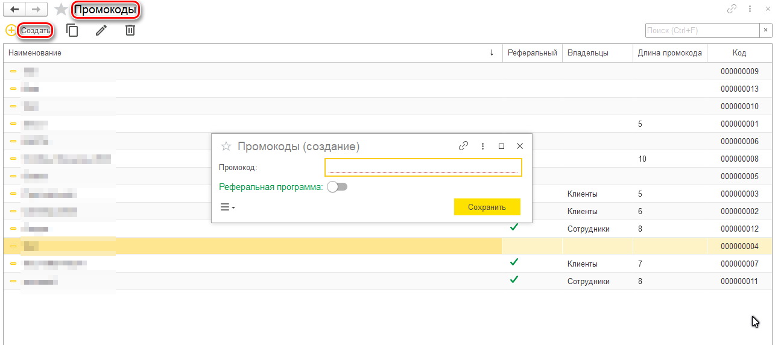Viewport: 781px width, 345px height.
Task: Click into the Промокод input field
Action: pyautogui.click(x=423, y=167)
